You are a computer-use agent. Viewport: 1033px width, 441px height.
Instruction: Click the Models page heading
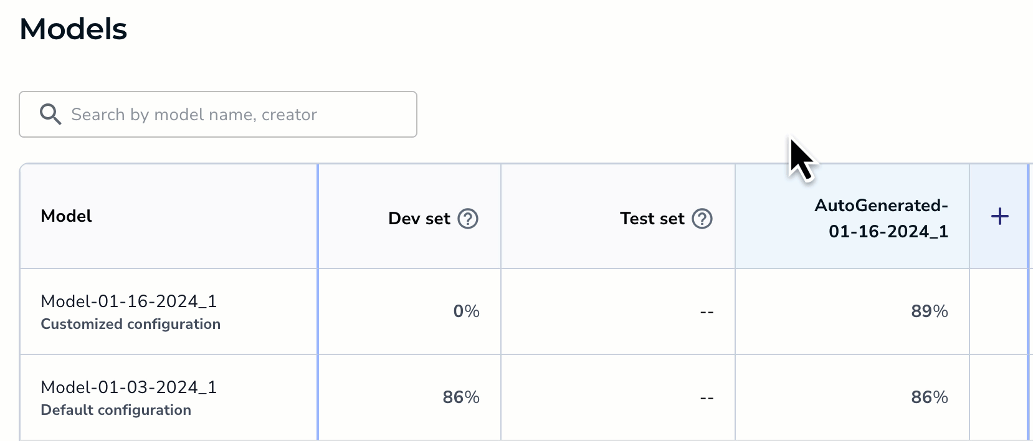(x=74, y=29)
